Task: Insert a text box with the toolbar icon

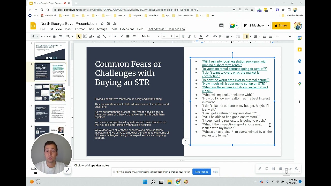Action: (85, 36)
